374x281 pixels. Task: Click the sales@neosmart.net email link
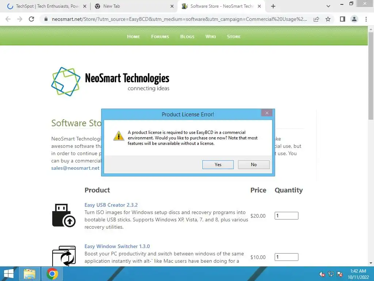tap(75, 168)
